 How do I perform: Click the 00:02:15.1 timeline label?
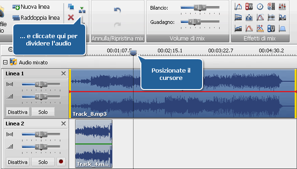tap(170, 51)
